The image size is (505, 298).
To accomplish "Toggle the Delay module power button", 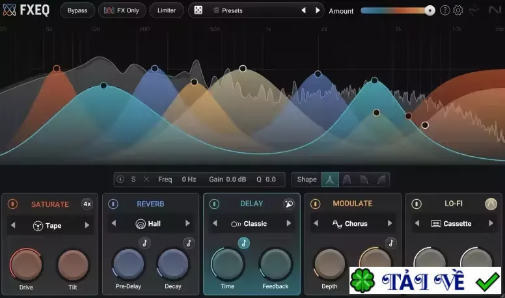I will point(214,204).
